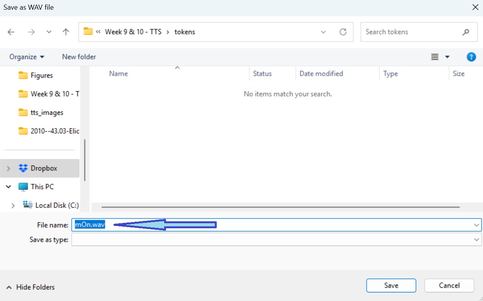The image size is (483, 301).
Task: Open Help with the question mark icon
Action: 471,57
